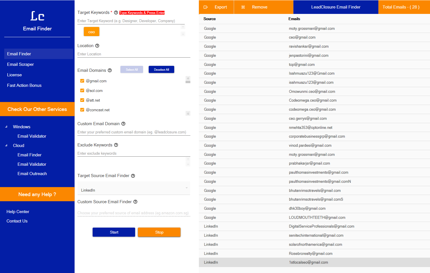
Task: Open Email Outreach under Cloud
Action: (32, 174)
